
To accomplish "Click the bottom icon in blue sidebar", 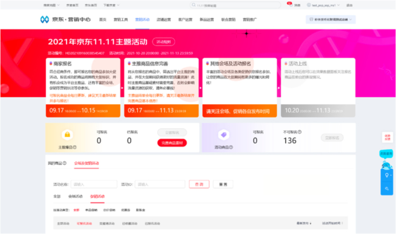I will [387, 188].
